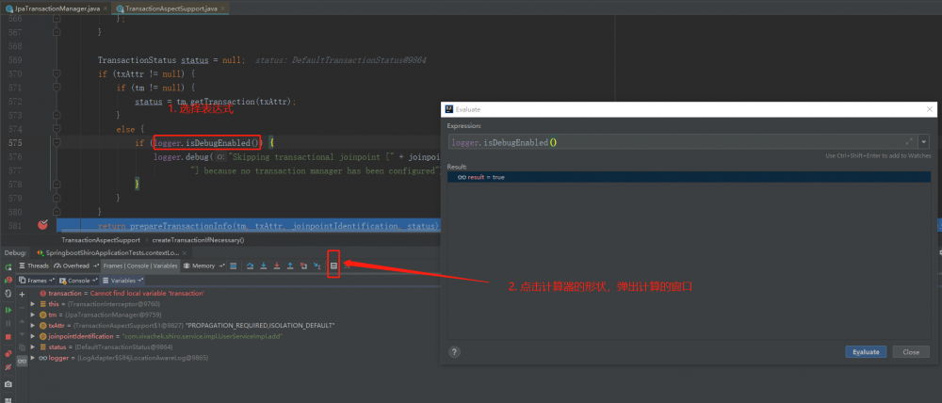Stop debugging with the red square icon

pyautogui.click(x=8, y=335)
